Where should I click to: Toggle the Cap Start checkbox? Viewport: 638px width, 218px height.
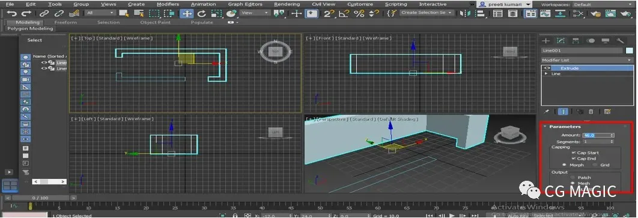(x=573, y=153)
